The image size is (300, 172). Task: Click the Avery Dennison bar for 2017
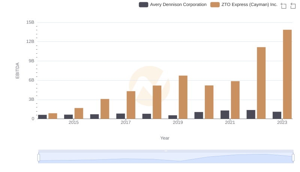click(x=120, y=116)
